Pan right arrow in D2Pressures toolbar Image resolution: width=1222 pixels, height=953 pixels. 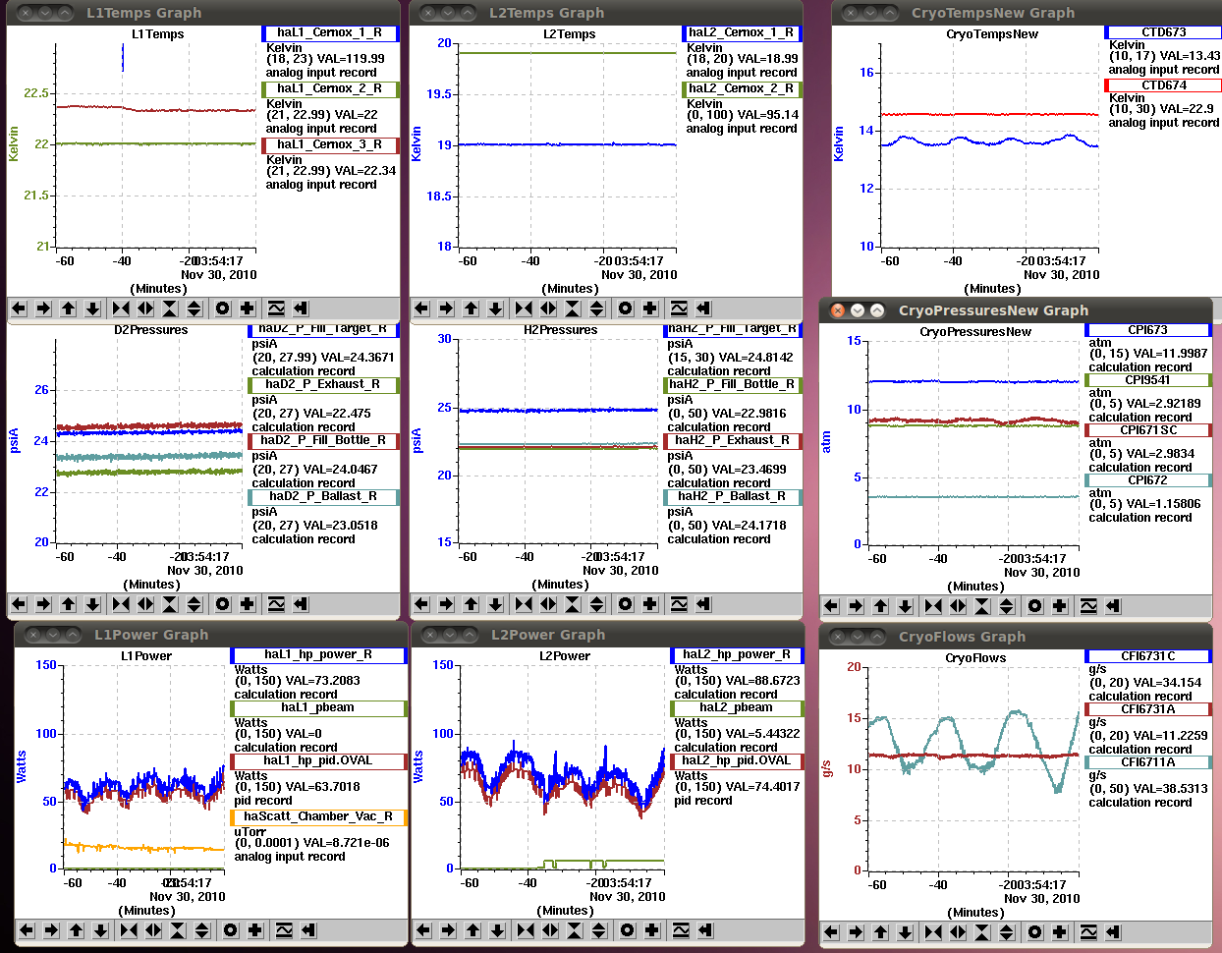[43, 604]
